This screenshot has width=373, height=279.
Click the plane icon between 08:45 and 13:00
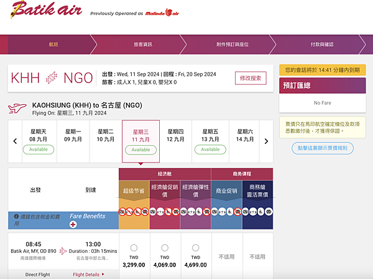(x=63, y=250)
